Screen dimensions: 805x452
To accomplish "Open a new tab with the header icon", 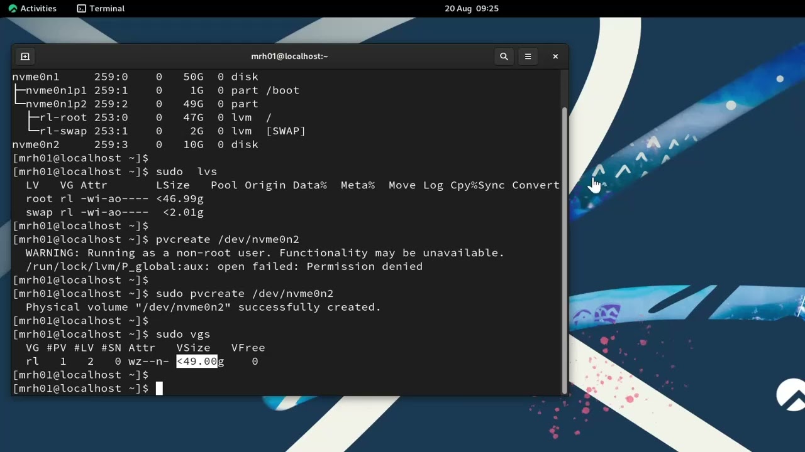I will click(25, 56).
